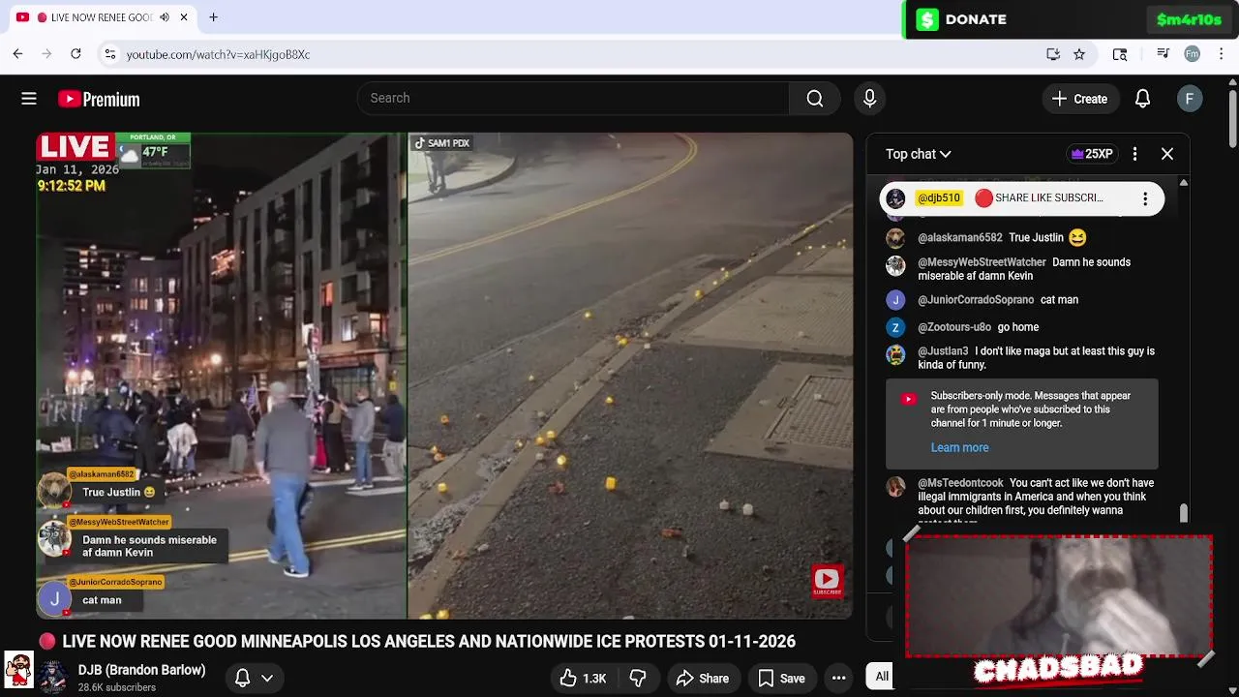Like the video with 1.3K thumbs up

583,679
